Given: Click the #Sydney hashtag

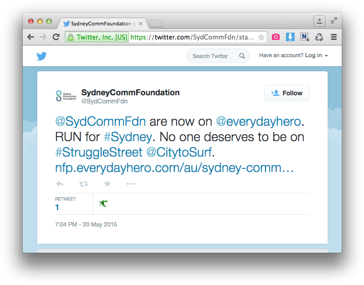Looking at the screenshot, I should 128,137.
